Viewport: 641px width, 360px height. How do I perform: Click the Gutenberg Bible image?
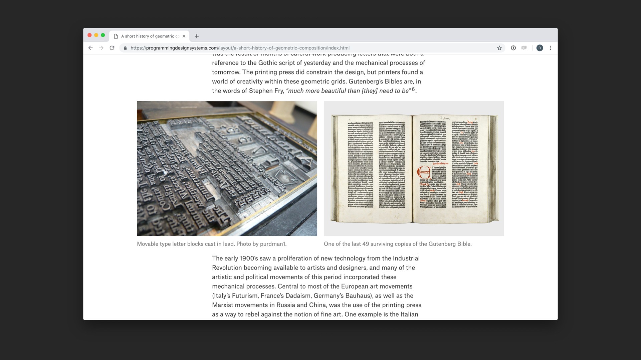[414, 169]
